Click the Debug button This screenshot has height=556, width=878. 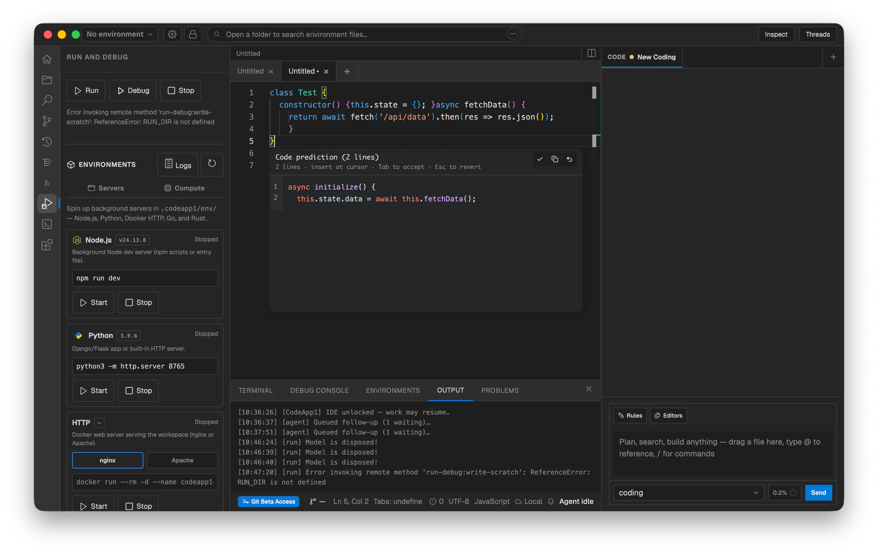coord(133,90)
